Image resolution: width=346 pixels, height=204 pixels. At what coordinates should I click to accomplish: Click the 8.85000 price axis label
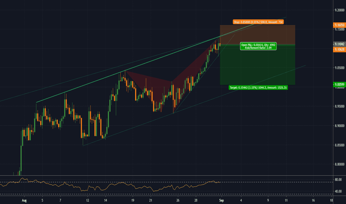click(x=339, y=145)
